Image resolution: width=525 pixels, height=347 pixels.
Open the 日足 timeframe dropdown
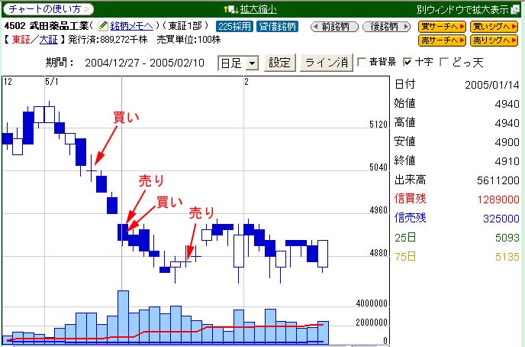(x=238, y=63)
